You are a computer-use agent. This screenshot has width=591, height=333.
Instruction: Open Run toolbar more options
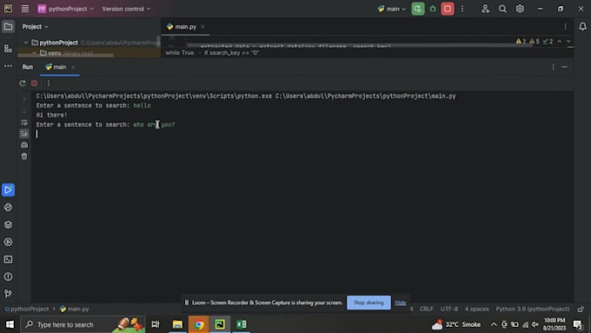pyautogui.click(x=49, y=83)
